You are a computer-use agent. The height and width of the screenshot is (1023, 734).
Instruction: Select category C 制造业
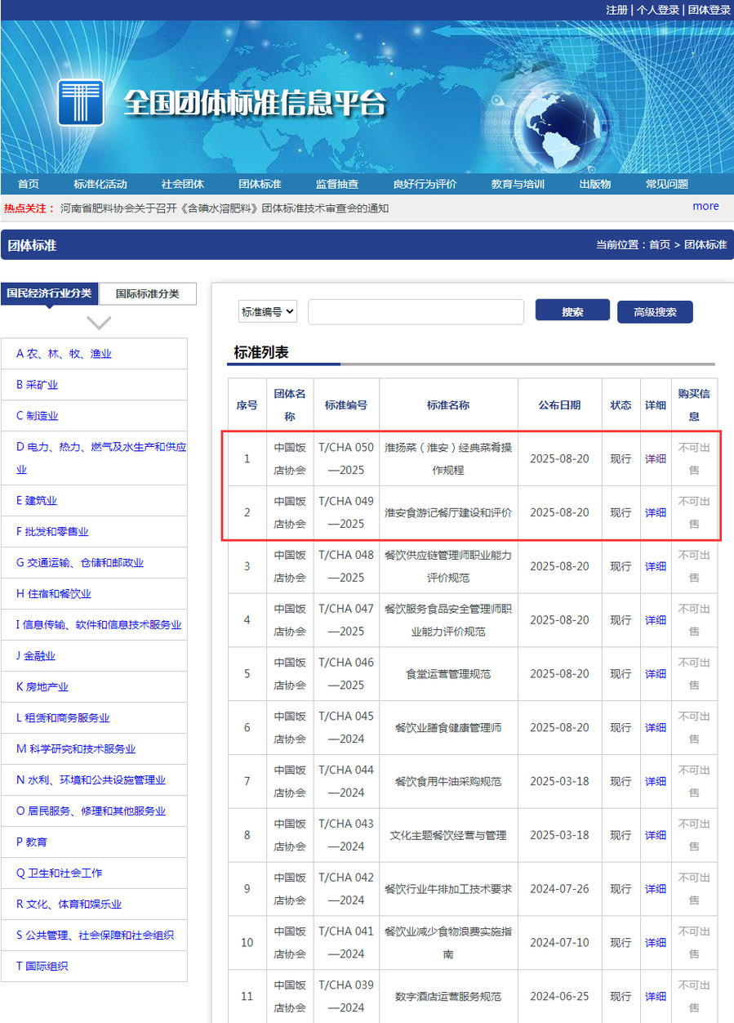pyautogui.click(x=38, y=416)
